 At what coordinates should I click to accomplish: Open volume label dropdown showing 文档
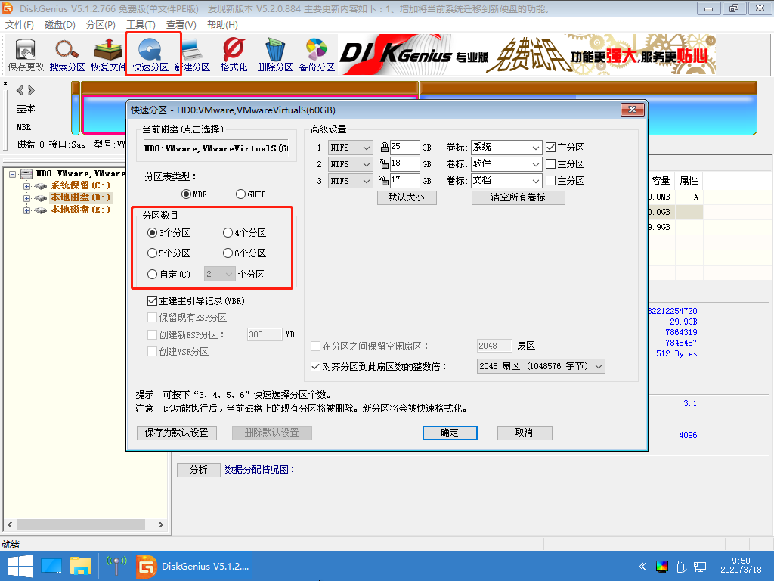pos(536,181)
